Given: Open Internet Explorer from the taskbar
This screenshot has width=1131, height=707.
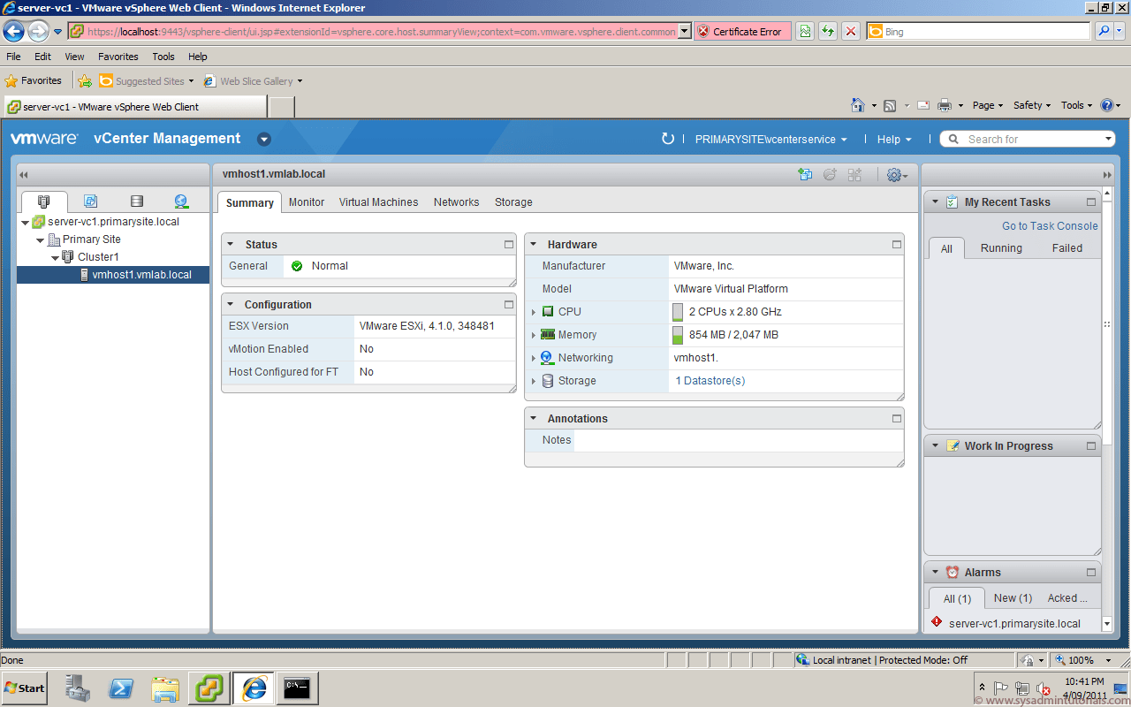Looking at the screenshot, I should [253, 688].
